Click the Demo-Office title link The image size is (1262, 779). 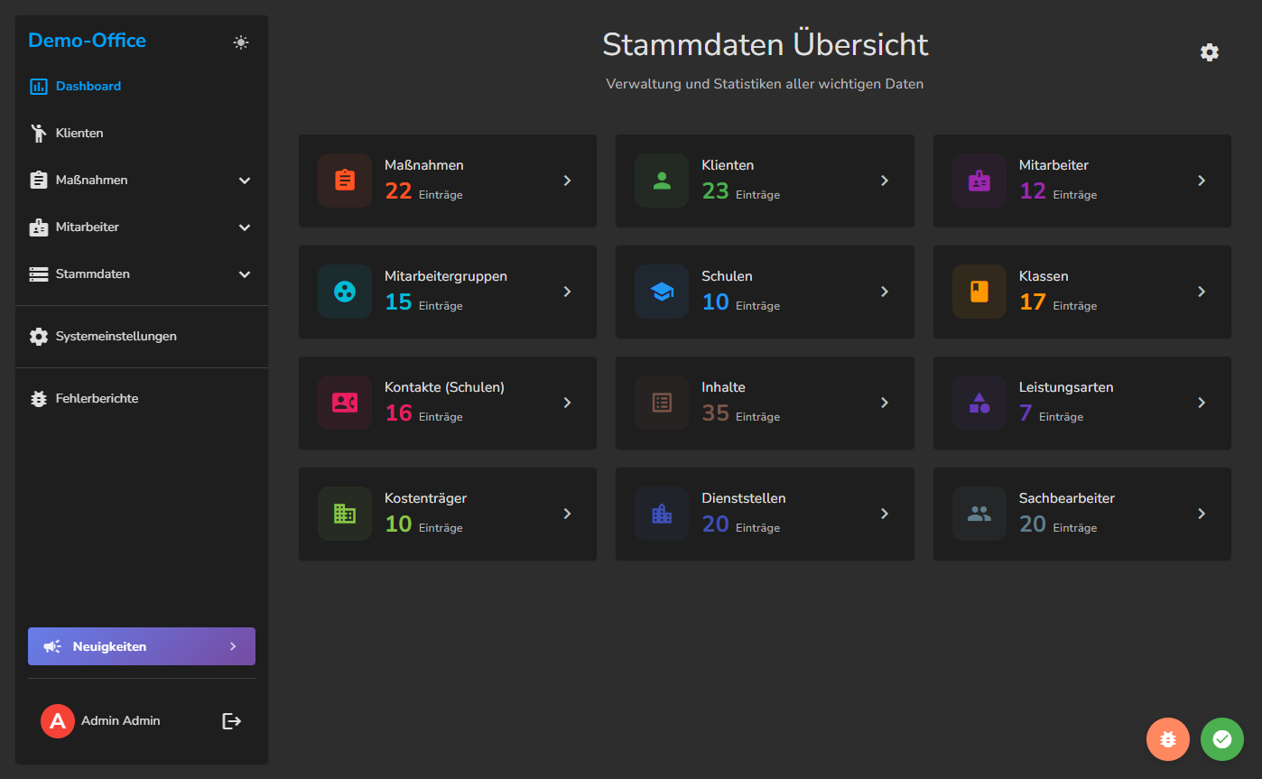point(87,41)
